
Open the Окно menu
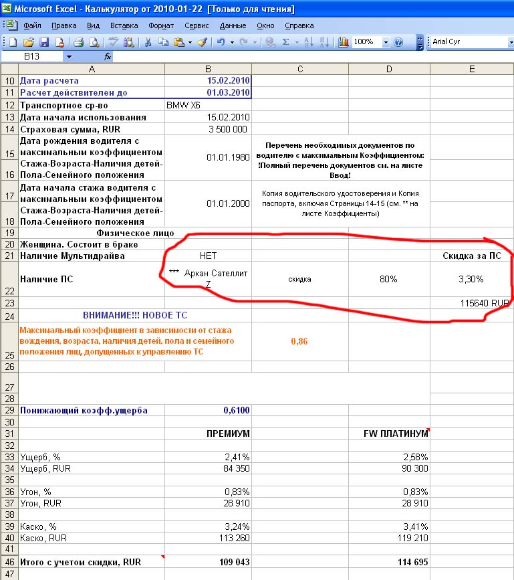(x=265, y=25)
